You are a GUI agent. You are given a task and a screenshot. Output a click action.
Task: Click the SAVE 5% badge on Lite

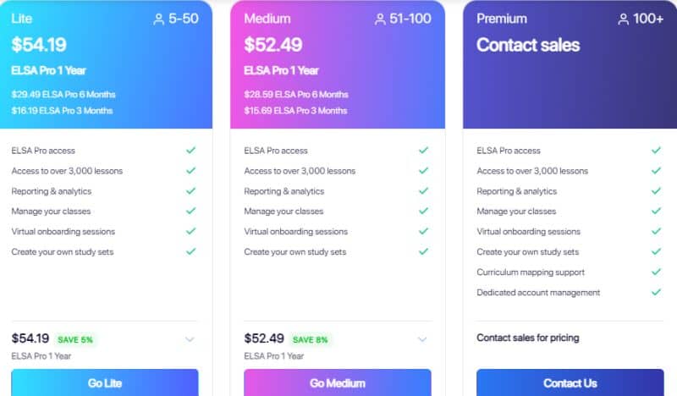coord(75,340)
